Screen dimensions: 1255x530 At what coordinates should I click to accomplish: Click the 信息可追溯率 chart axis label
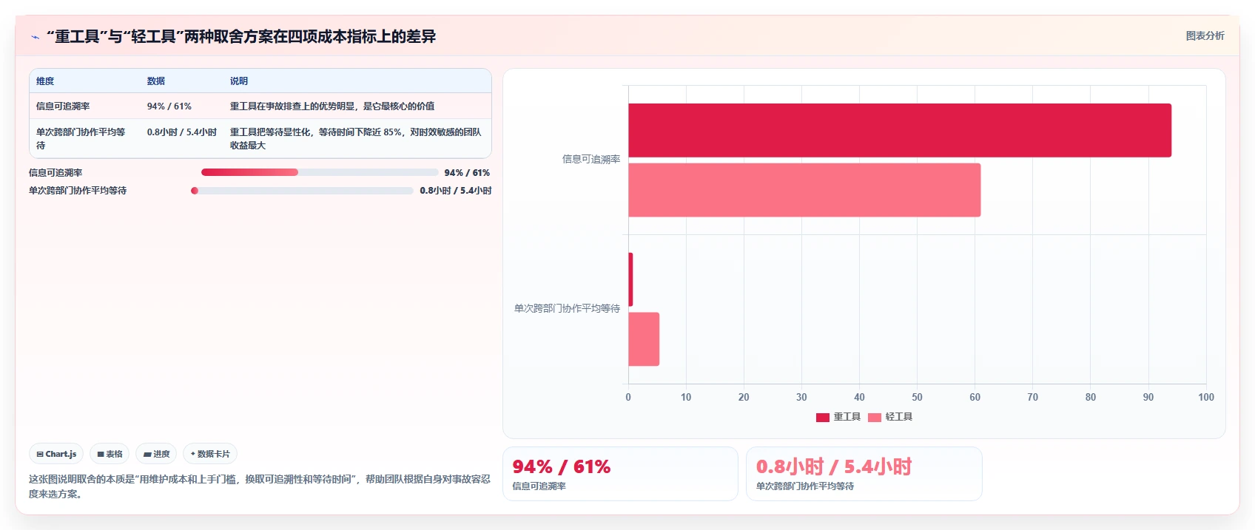591,159
